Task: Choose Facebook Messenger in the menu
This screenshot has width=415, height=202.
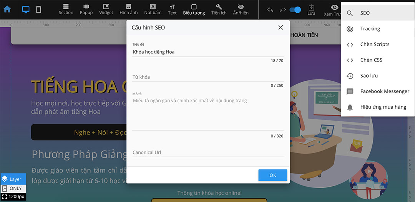Action: [x=384, y=91]
